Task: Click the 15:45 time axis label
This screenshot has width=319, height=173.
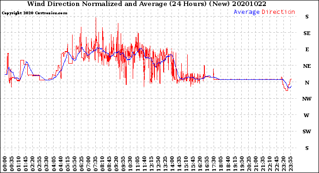Action: coord(193,164)
